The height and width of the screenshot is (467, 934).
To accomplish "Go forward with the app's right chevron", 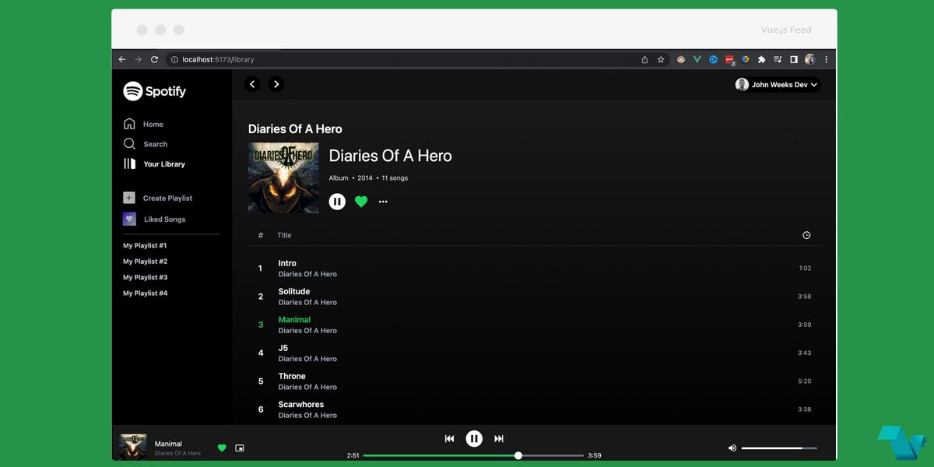I will pyautogui.click(x=276, y=84).
